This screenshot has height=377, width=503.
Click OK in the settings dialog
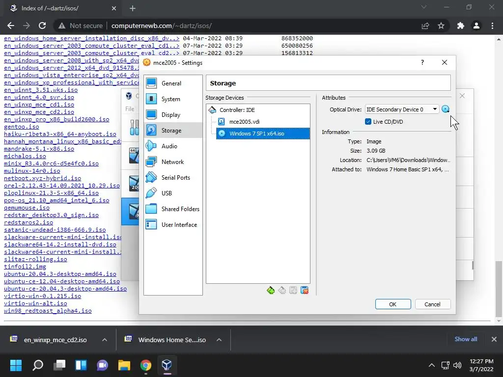pyautogui.click(x=393, y=304)
